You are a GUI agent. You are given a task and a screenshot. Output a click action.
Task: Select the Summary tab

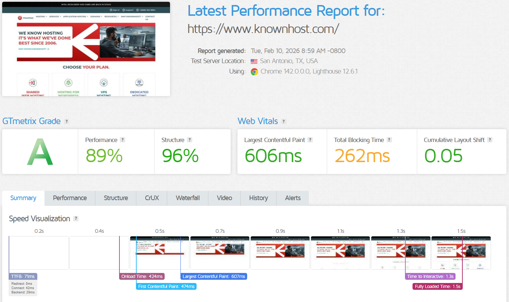(23, 198)
